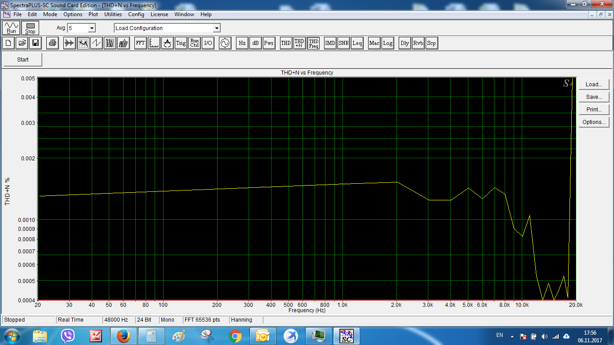
Task: Toggle the Leq utility button
Action: (357, 43)
